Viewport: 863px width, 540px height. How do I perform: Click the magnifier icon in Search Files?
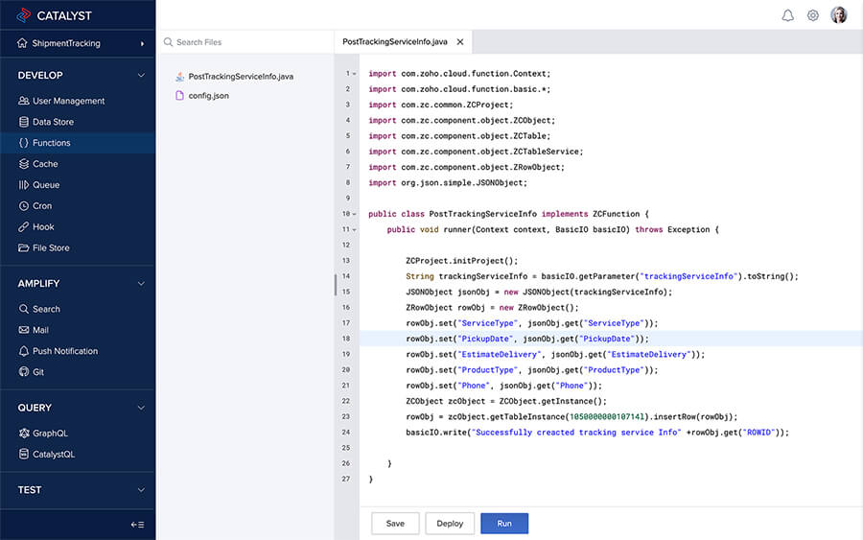coord(168,42)
